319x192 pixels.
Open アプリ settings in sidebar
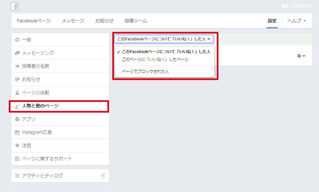coord(60,119)
